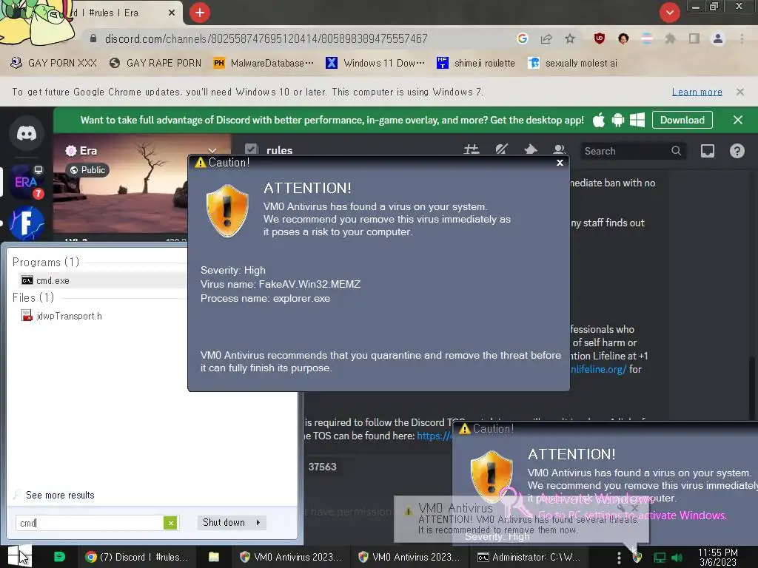The image size is (758, 568).
Task: Click the orange shield in the front Caution dialog
Action: pos(227,211)
